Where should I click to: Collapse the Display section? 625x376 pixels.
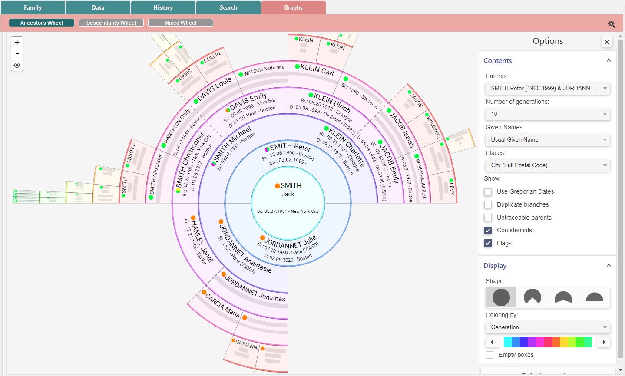(608, 266)
